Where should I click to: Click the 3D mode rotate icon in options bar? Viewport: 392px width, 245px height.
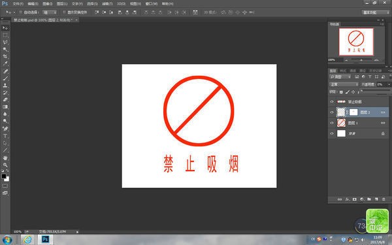click(x=223, y=12)
